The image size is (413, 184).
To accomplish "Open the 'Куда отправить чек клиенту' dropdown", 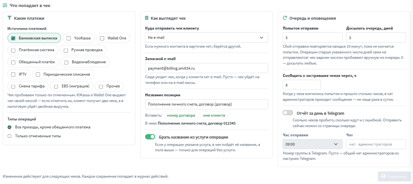I will tap(206, 37).
